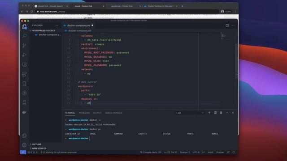287x161 pixels.
Task: Open the editor More Actions ellipsis
Action: point(233,25)
